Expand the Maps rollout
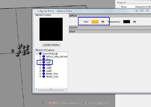 point(72,31)
